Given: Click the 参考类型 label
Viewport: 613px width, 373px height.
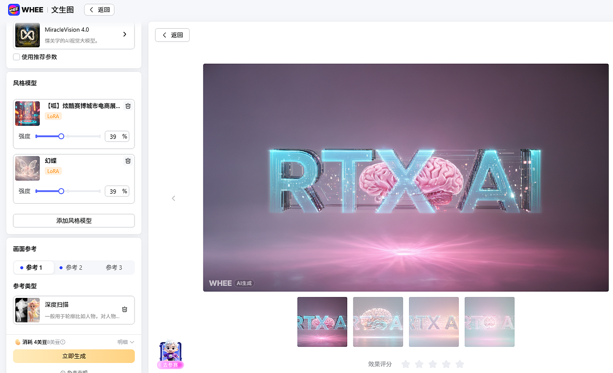Looking at the screenshot, I should [25, 286].
